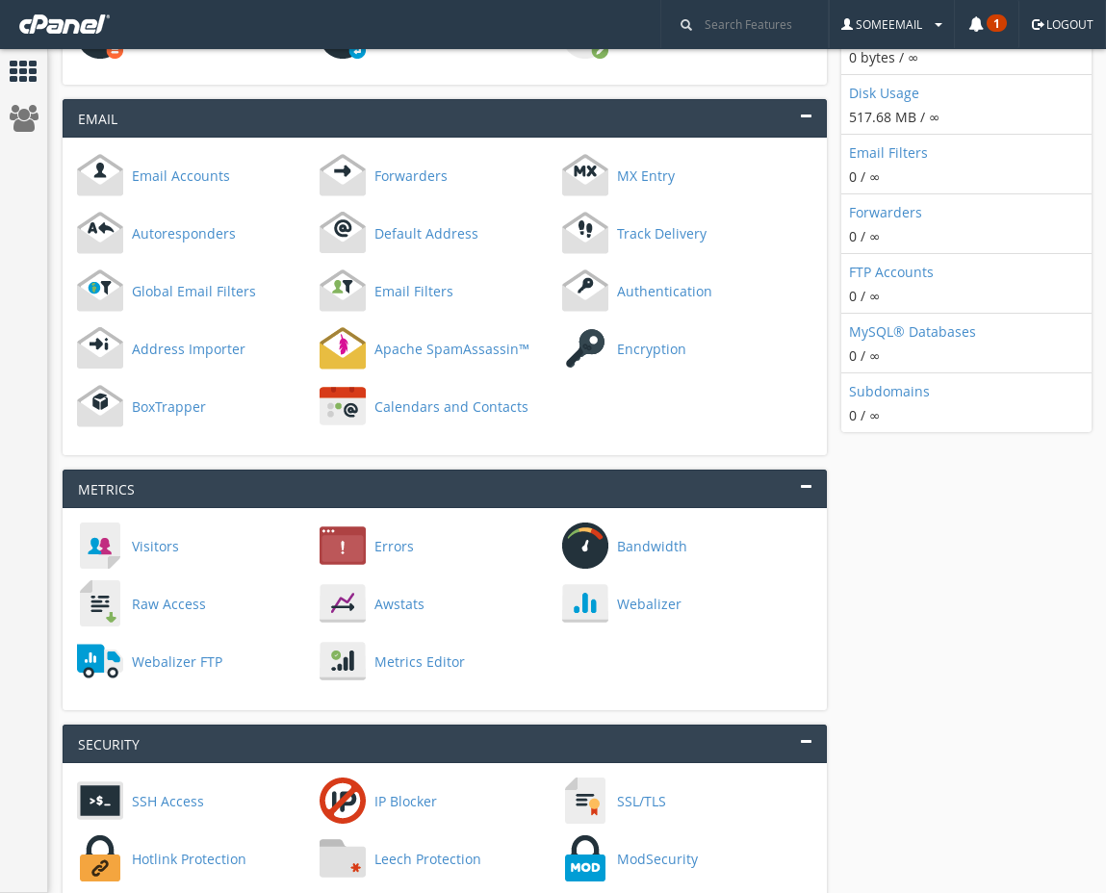The width and height of the screenshot is (1106, 893).
Task: Collapse the METRICS section
Action: [806, 487]
